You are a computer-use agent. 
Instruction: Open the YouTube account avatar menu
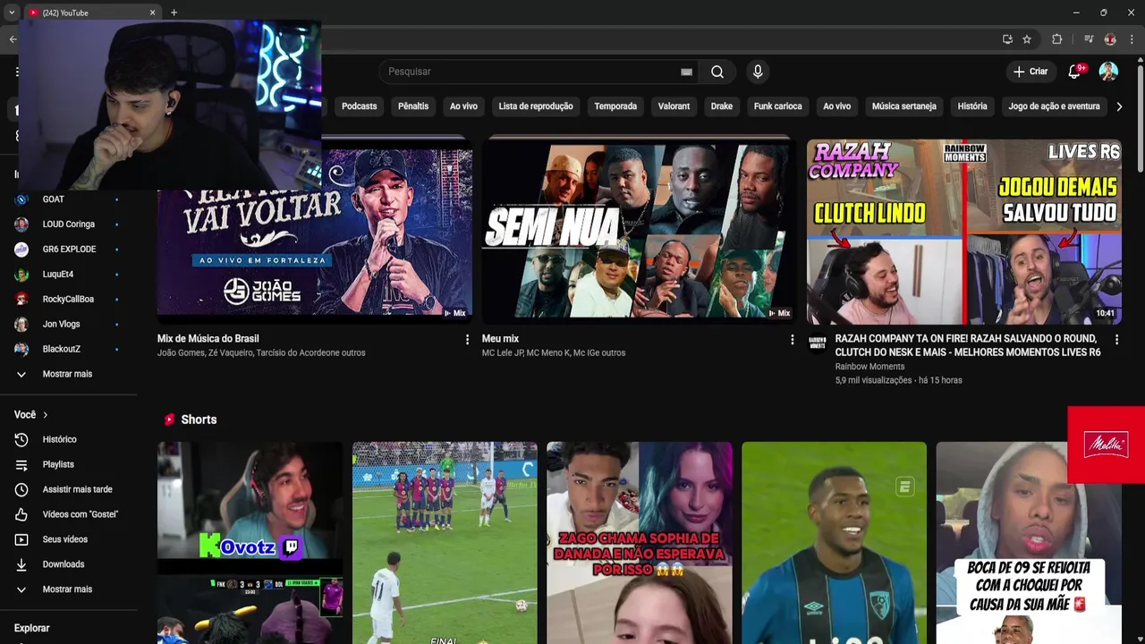click(x=1108, y=72)
